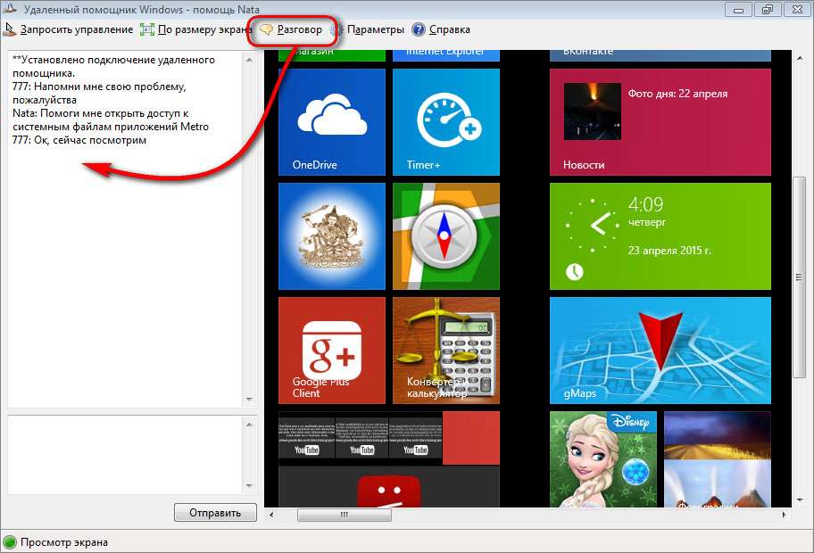
Task: Launch Google Plus Client tile
Action: point(332,351)
